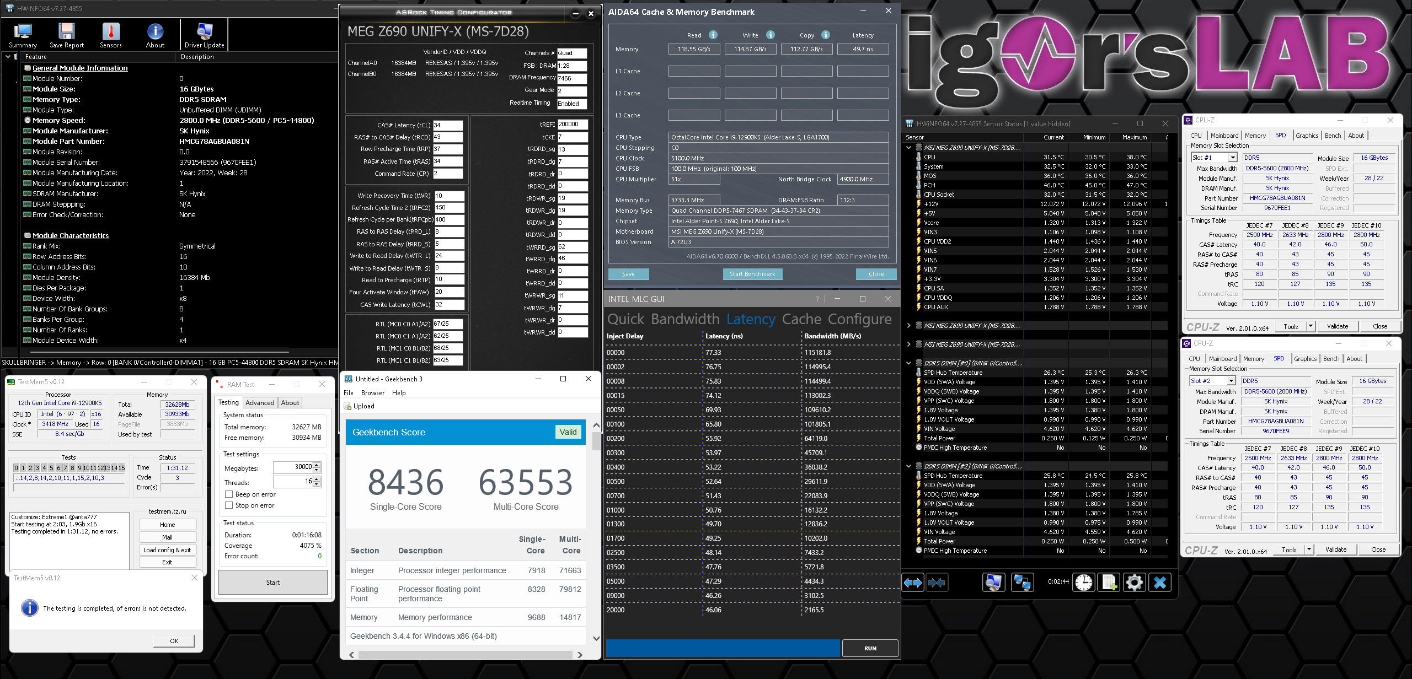Collapse the DDR5 DIMM [#2] sensor group
The width and height of the screenshot is (1412, 679).
(x=909, y=466)
